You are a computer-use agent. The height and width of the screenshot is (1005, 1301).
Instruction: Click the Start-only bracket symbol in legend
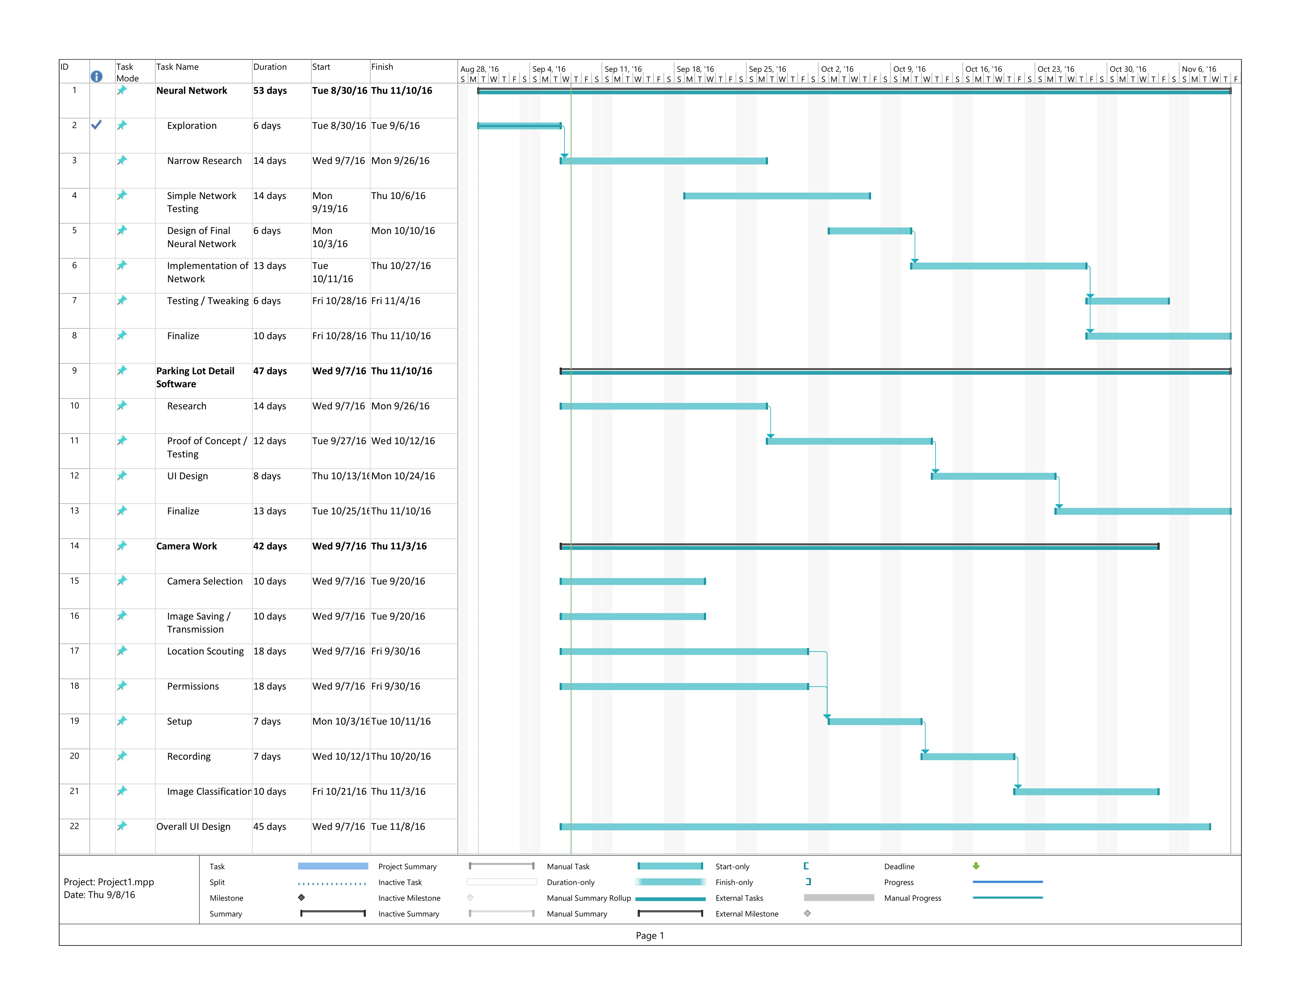(x=806, y=866)
